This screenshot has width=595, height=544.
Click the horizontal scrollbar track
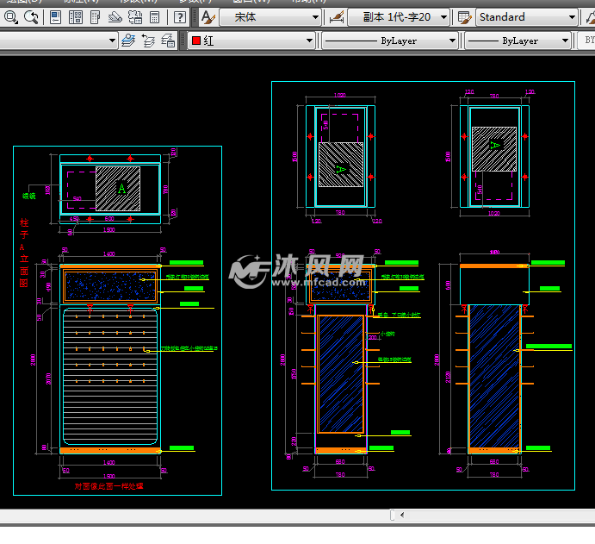pyautogui.click(x=500, y=515)
